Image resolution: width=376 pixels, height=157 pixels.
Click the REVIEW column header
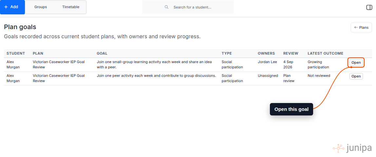click(x=291, y=53)
